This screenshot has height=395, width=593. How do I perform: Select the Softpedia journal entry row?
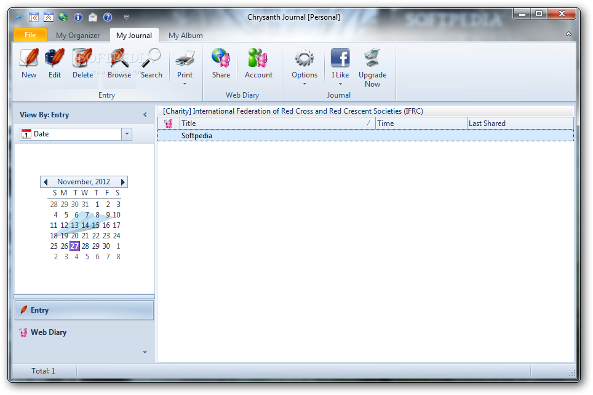(365, 136)
